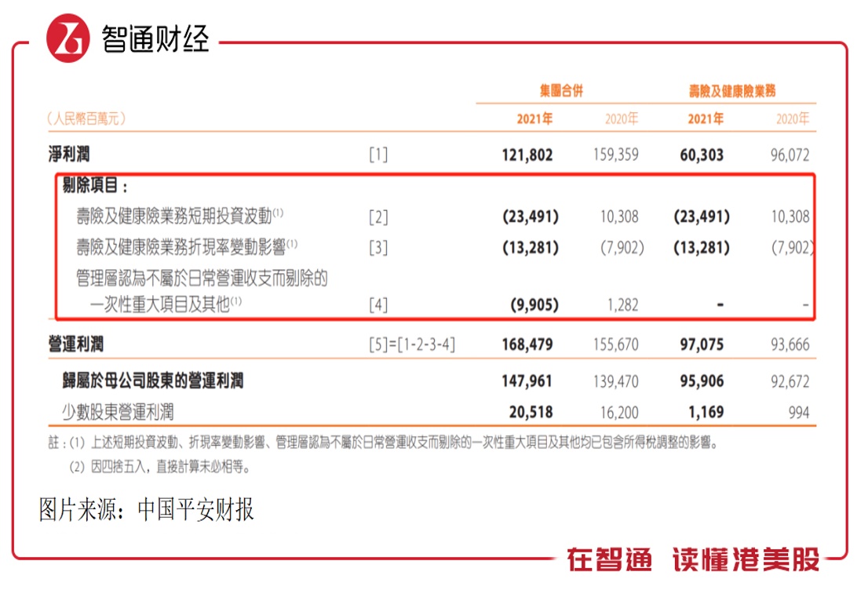
Task: Click the formula [5]=[1-2-3-4]
Action: click(412, 344)
